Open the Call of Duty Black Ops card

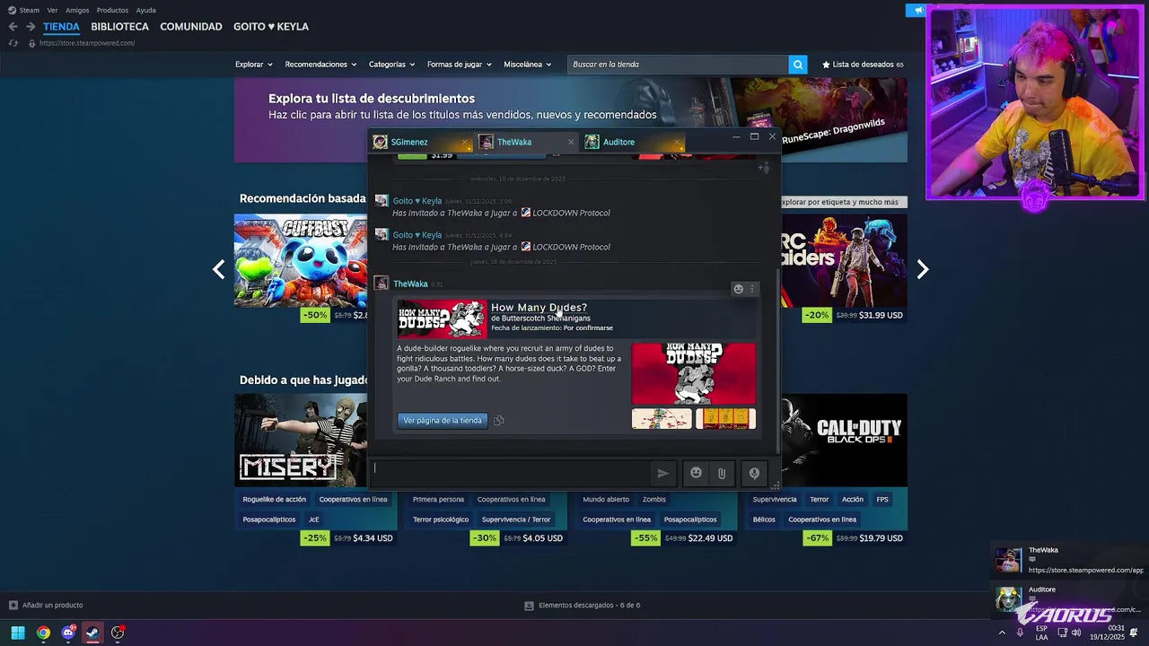(844, 440)
